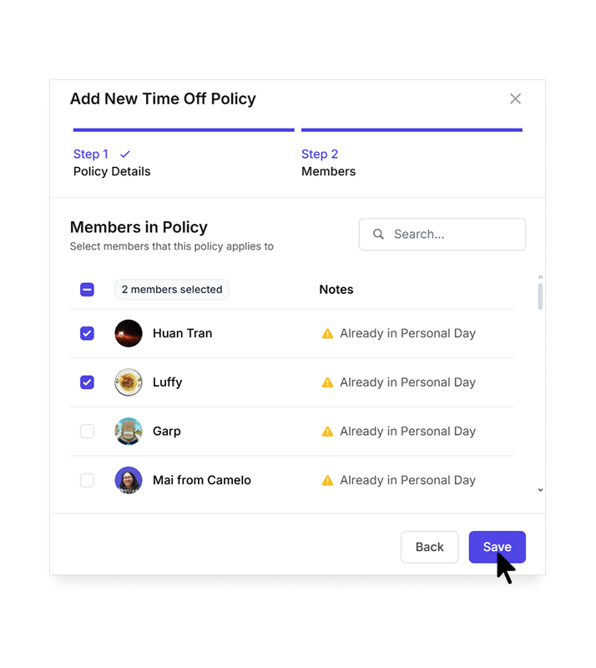Click the warning icon in Garp's row
Image resolution: width=596 pixels, height=668 pixels.
tap(327, 432)
